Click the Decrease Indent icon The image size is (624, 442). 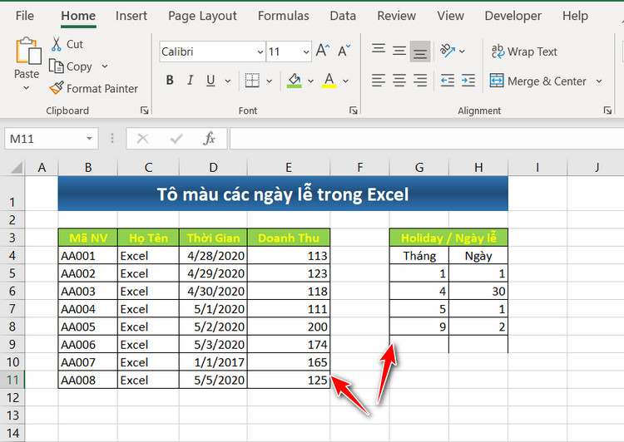point(448,81)
